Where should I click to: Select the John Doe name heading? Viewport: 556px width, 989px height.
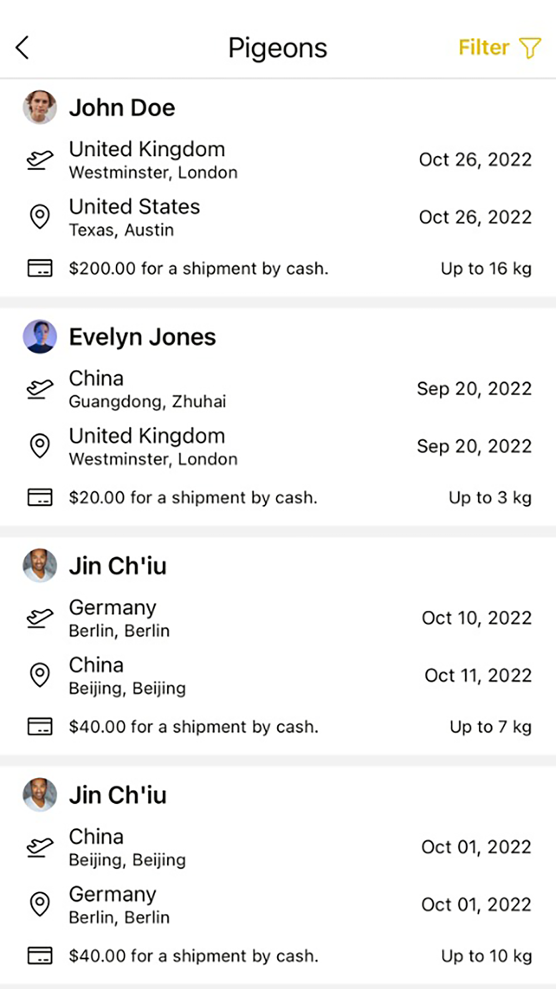pos(122,108)
